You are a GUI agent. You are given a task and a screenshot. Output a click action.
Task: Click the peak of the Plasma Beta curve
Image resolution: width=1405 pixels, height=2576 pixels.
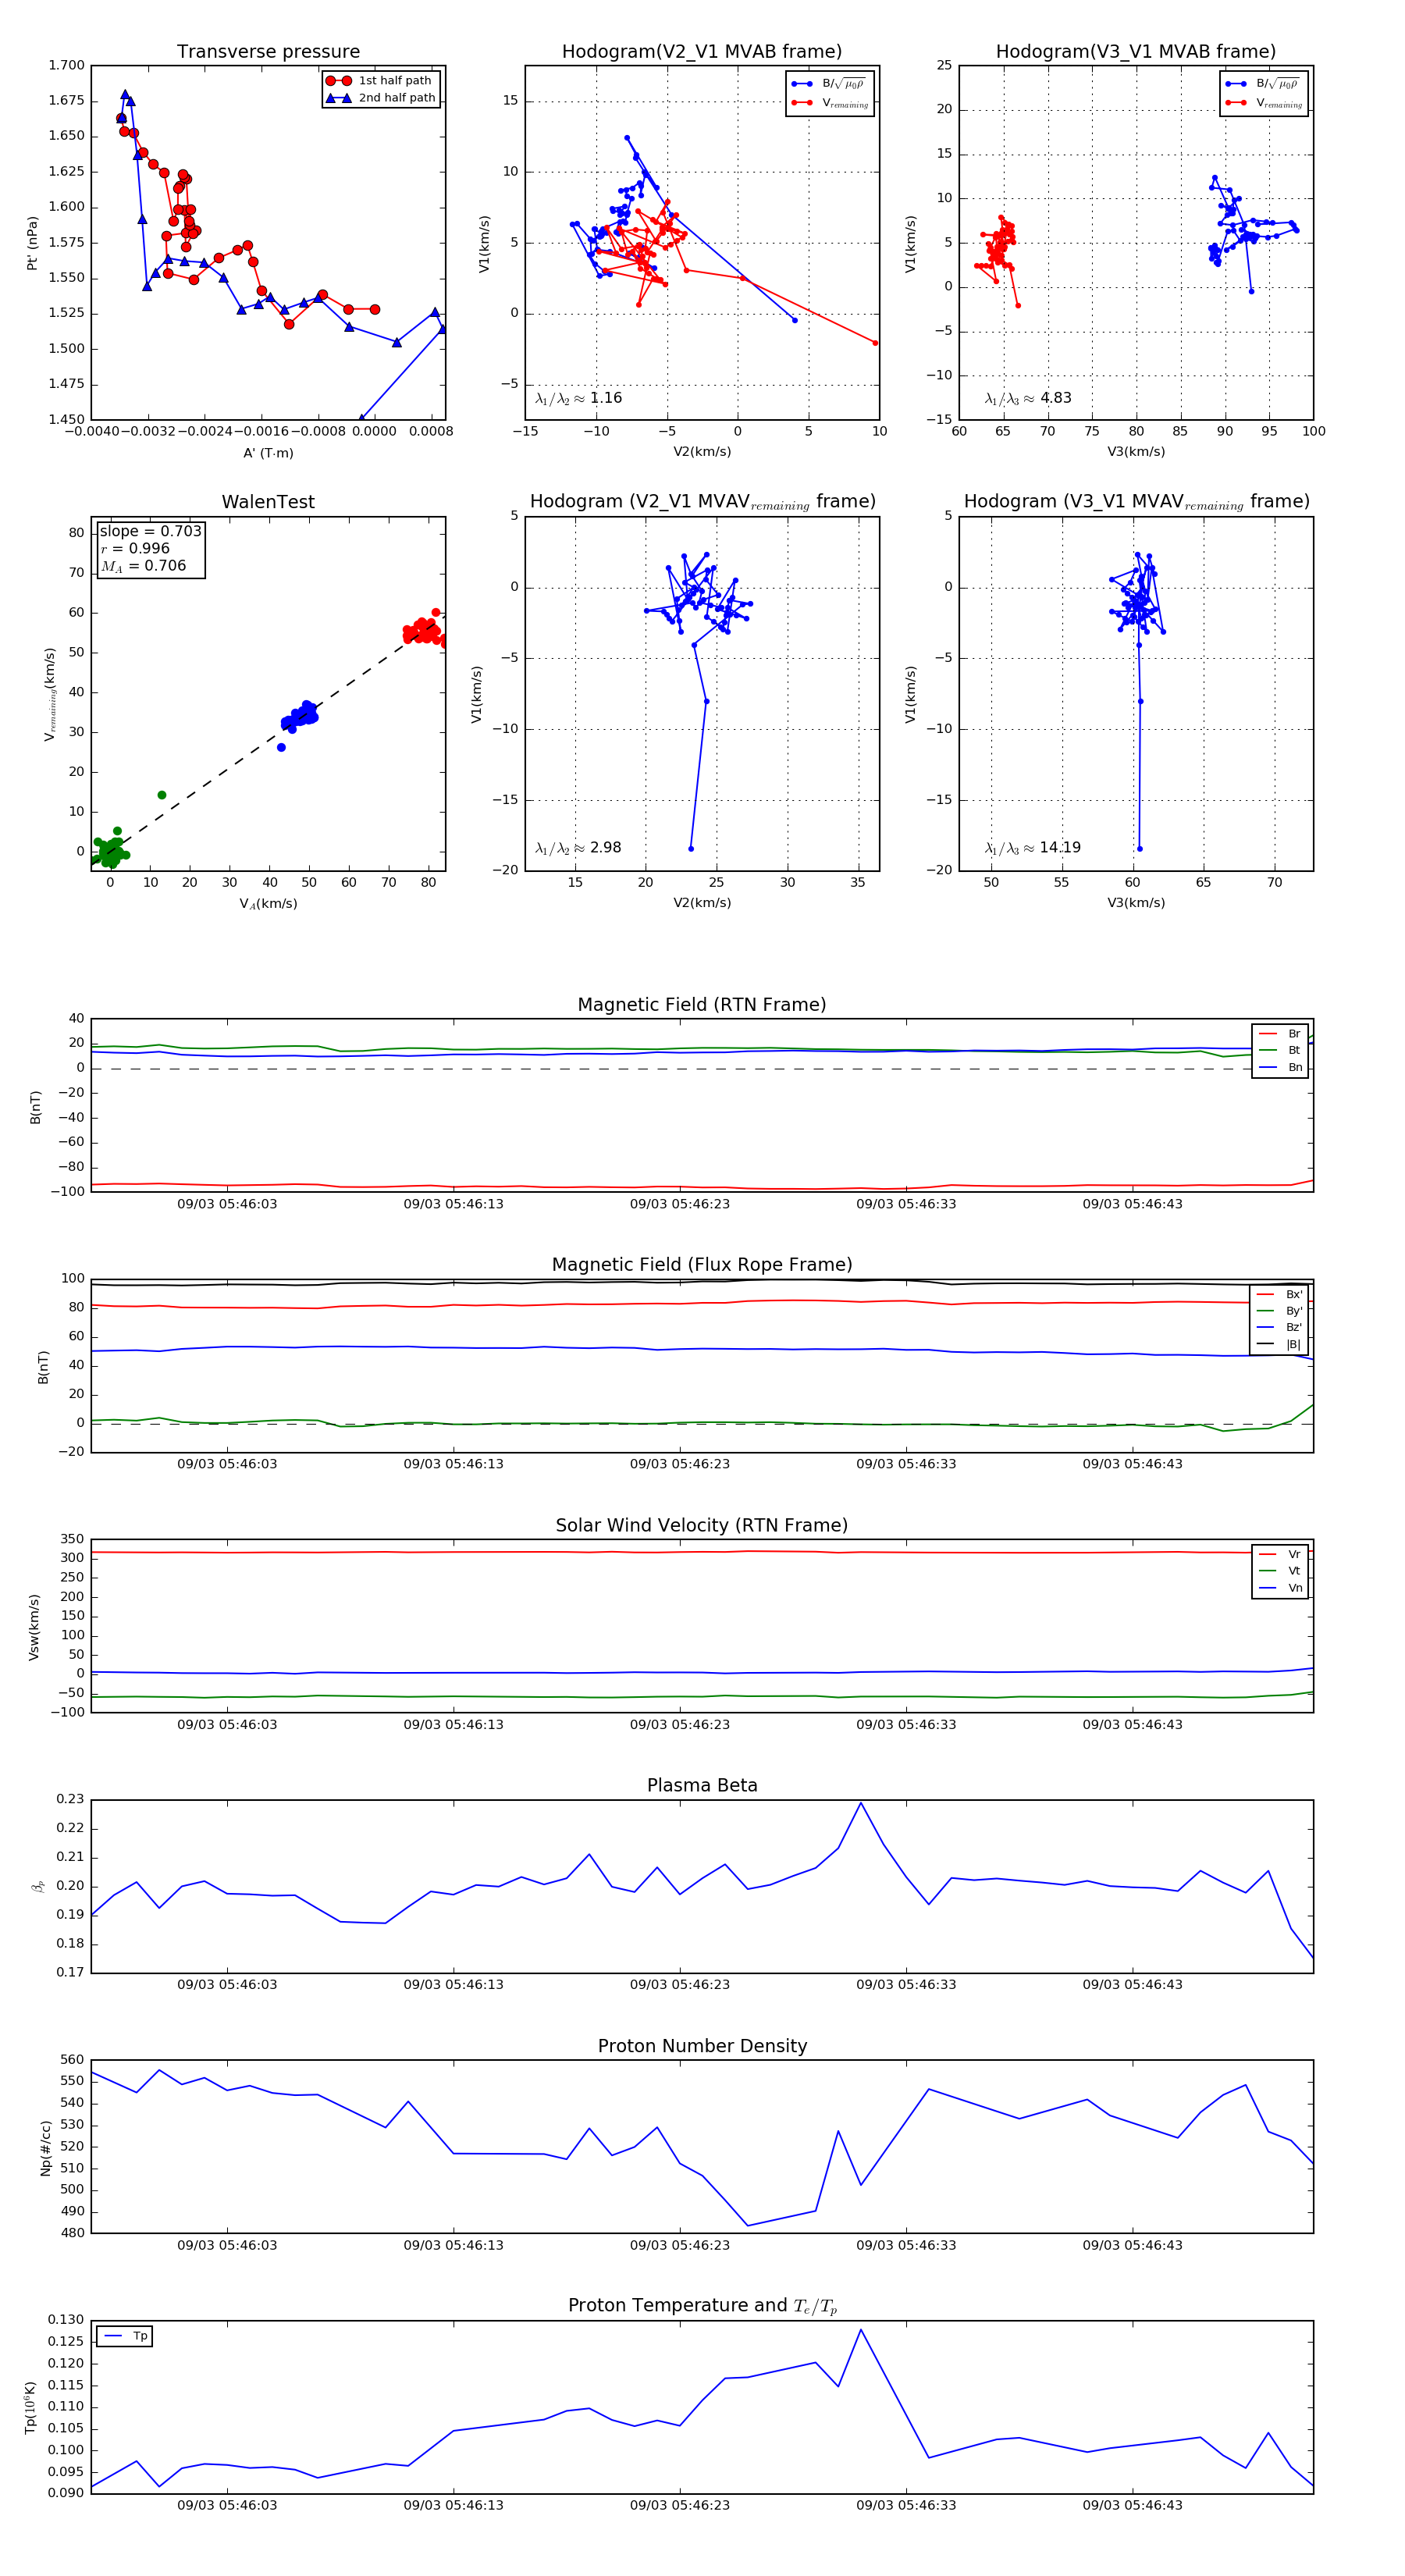tap(860, 1802)
